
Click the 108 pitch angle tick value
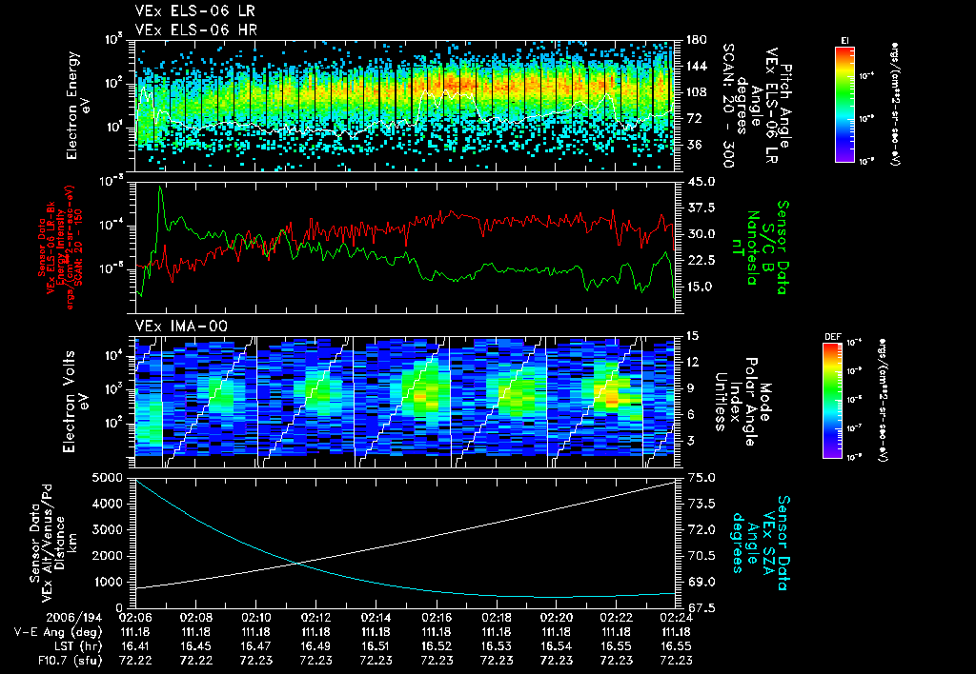tap(696, 92)
